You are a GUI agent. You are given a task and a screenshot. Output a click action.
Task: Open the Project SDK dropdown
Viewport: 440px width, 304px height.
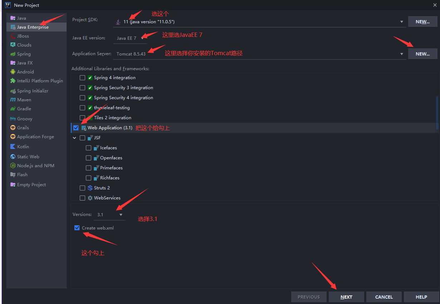pyautogui.click(x=260, y=22)
